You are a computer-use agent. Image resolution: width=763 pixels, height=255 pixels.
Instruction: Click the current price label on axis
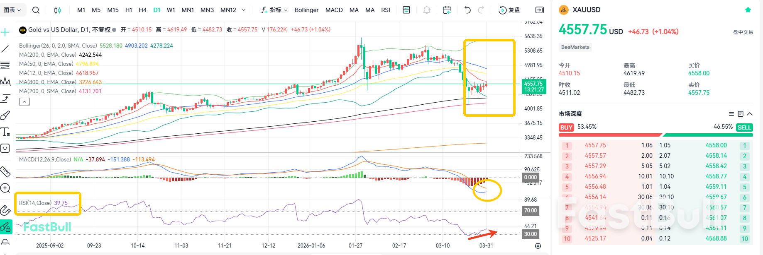(533, 87)
